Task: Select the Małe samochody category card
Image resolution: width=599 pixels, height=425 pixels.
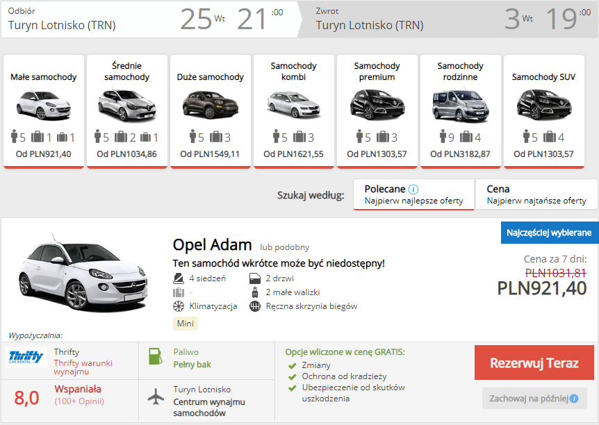Action: pyautogui.click(x=44, y=111)
